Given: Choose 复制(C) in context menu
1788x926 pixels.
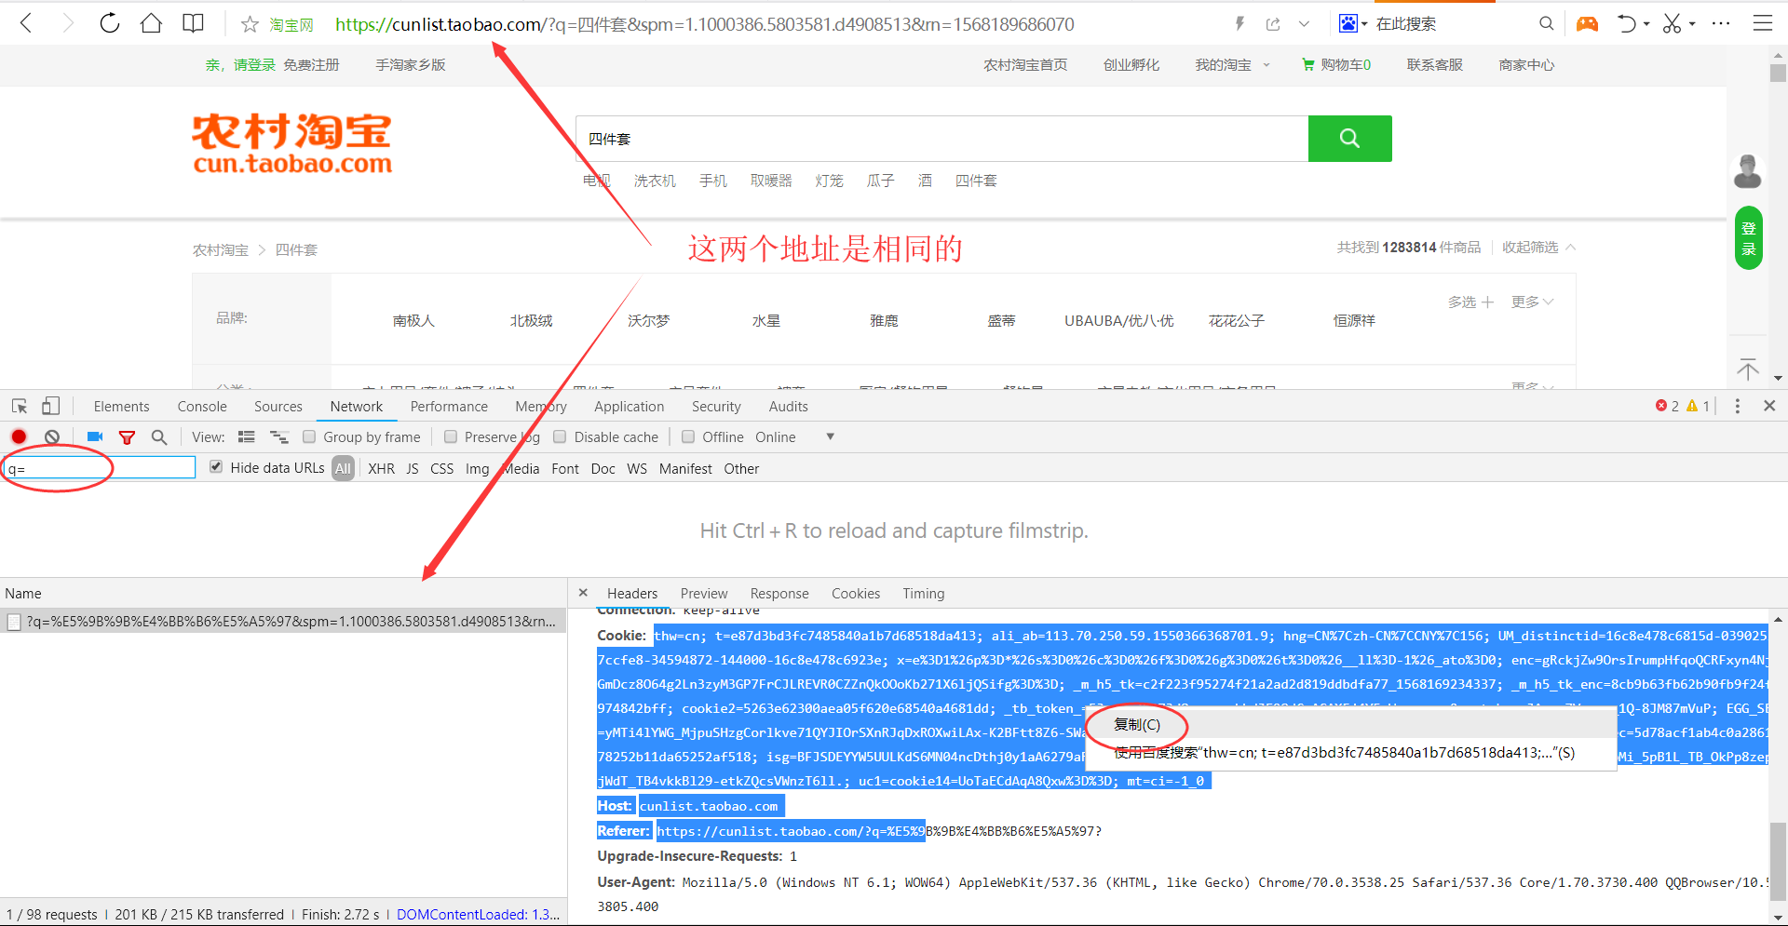Looking at the screenshot, I should [x=1137, y=725].
